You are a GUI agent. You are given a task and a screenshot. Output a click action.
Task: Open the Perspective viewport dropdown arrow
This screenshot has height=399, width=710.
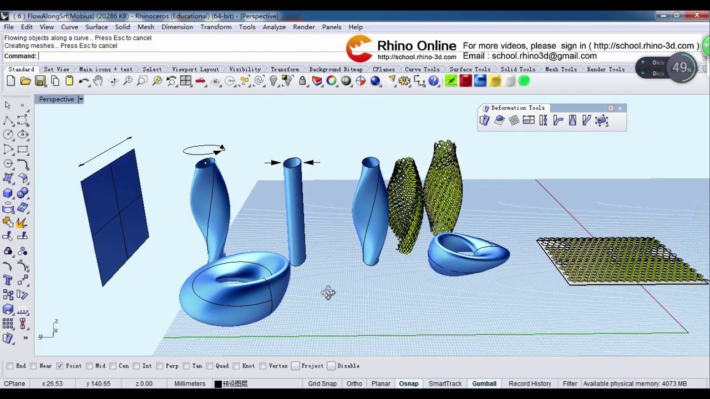[80, 99]
